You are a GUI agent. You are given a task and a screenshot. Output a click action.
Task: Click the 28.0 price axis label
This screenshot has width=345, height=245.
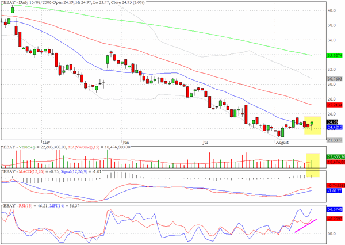pos(331,99)
